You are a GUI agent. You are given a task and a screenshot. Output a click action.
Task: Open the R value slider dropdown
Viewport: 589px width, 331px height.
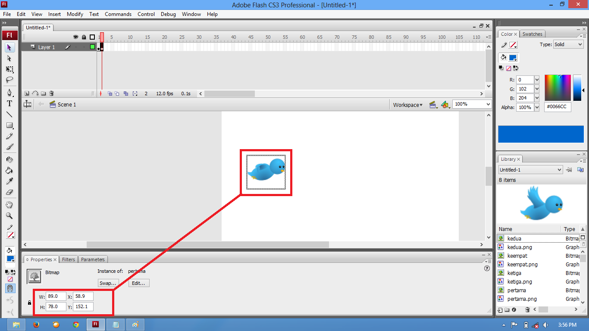(x=537, y=80)
